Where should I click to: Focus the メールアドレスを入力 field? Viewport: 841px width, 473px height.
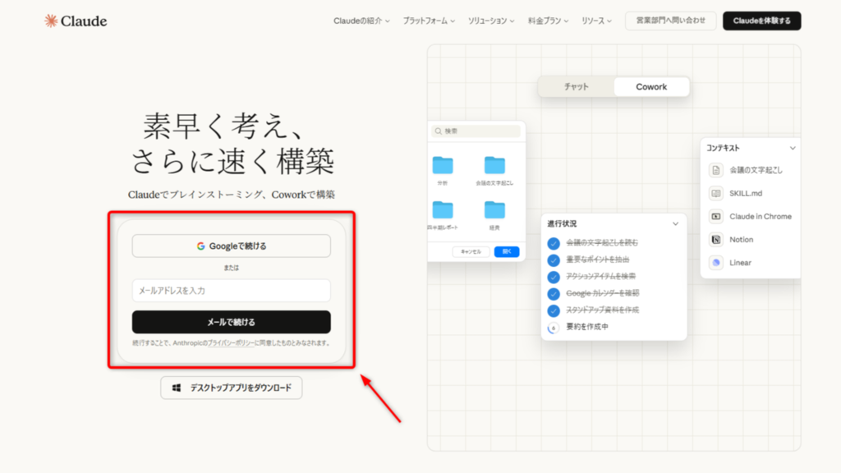(231, 291)
